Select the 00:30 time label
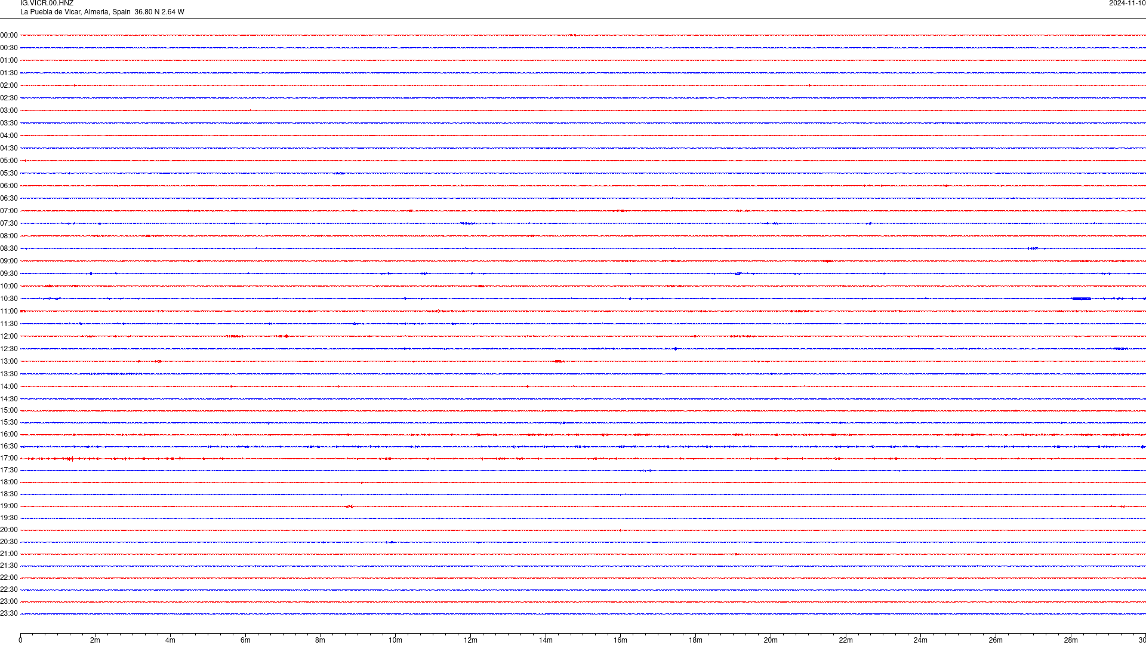The height and width of the screenshot is (645, 1146). click(9, 48)
